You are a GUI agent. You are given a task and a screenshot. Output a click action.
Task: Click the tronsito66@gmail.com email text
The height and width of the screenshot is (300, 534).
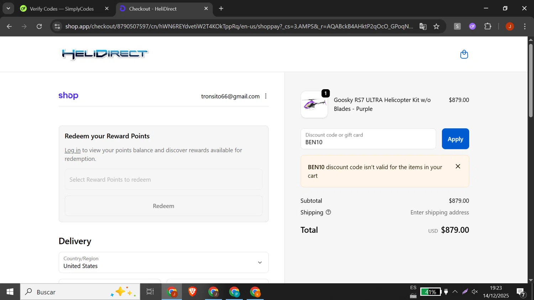(x=230, y=96)
